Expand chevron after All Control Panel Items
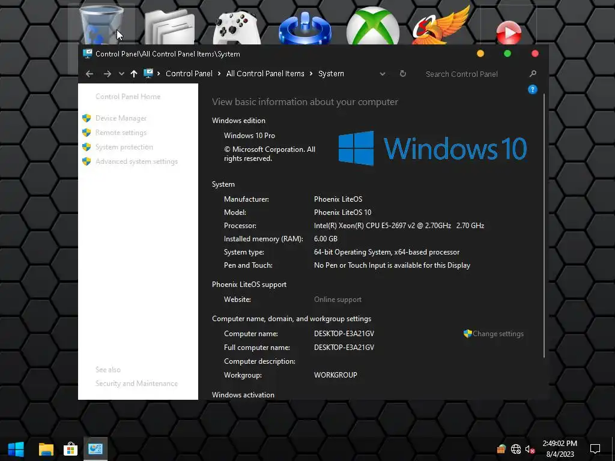 coord(311,74)
